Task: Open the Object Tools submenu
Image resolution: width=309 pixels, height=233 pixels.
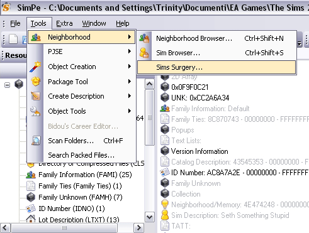Action: pyautogui.click(x=81, y=111)
